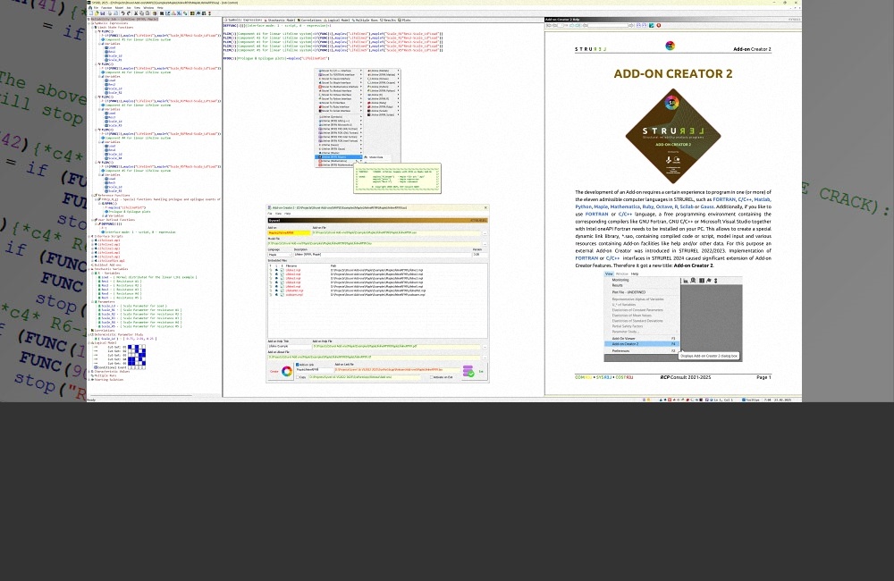The height and width of the screenshot is (581, 894).
Task: Switch to the Multiple Runs tab
Action: click(x=366, y=20)
